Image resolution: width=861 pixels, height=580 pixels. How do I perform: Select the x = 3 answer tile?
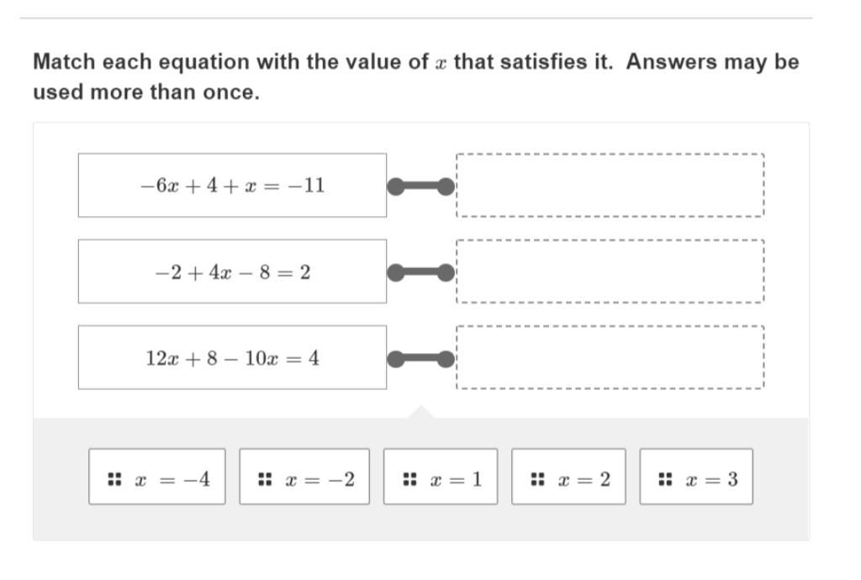click(696, 477)
